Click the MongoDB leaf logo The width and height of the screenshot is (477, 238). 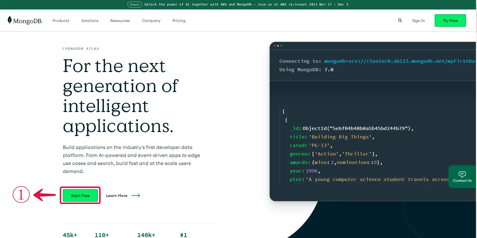(x=10, y=20)
